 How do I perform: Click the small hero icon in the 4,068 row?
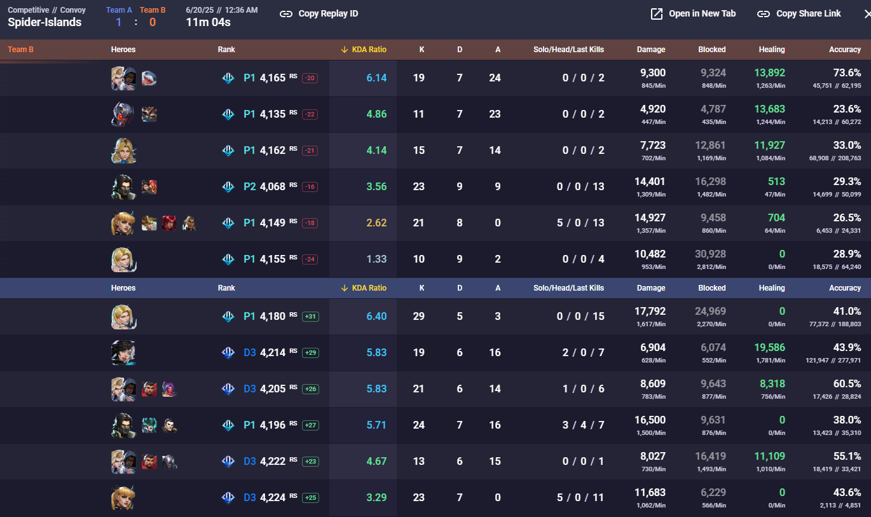[149, 187]
